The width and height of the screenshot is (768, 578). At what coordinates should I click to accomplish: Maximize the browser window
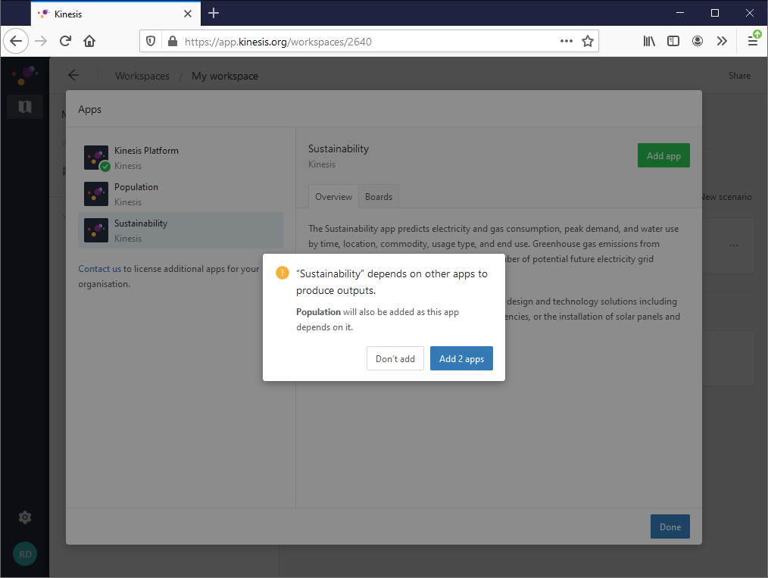coord(715,13)
